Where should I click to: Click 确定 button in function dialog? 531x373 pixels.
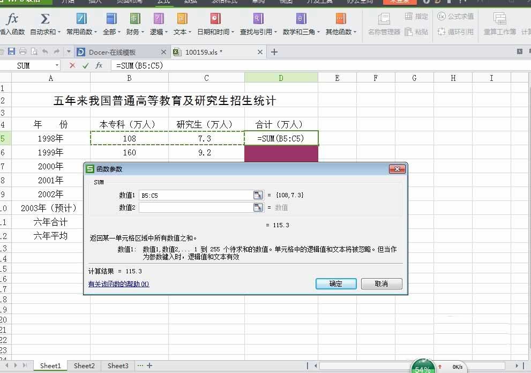(336, 284)
